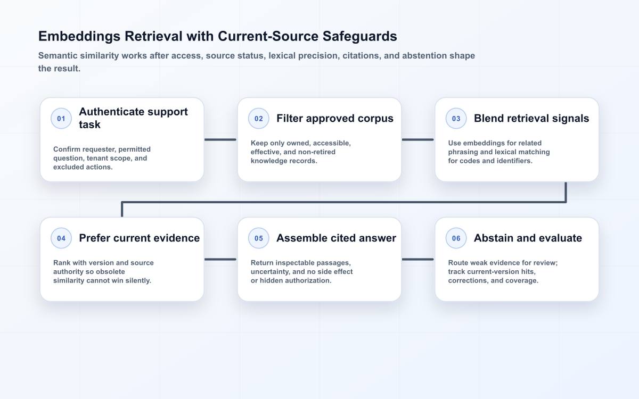Click the 05 step number badge
The width and height of the screenshot is (639, 399).
259,238
